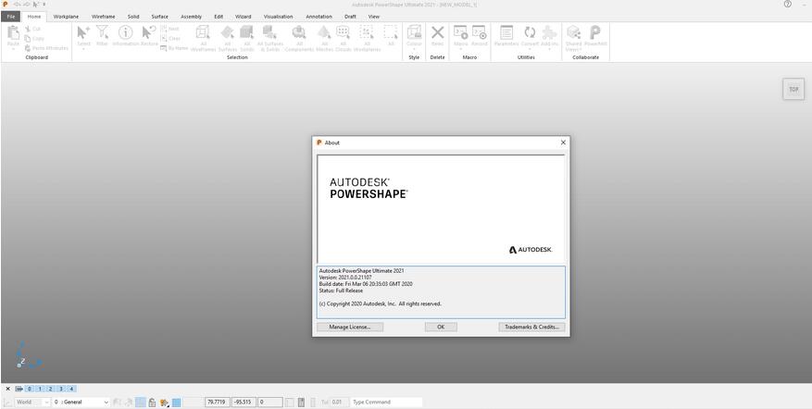Click the Help question mark icon

click(788, 4)
